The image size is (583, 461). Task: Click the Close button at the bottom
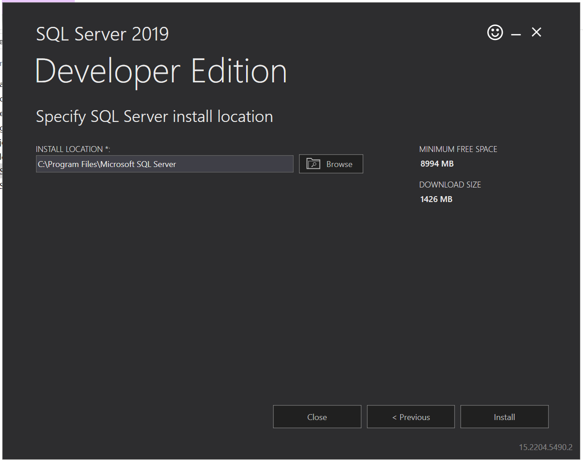[x=317, y=417]
